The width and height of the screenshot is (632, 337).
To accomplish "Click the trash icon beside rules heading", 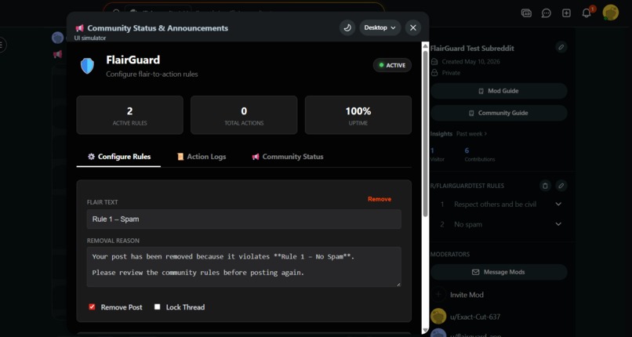I will click(x=545, y=186).
